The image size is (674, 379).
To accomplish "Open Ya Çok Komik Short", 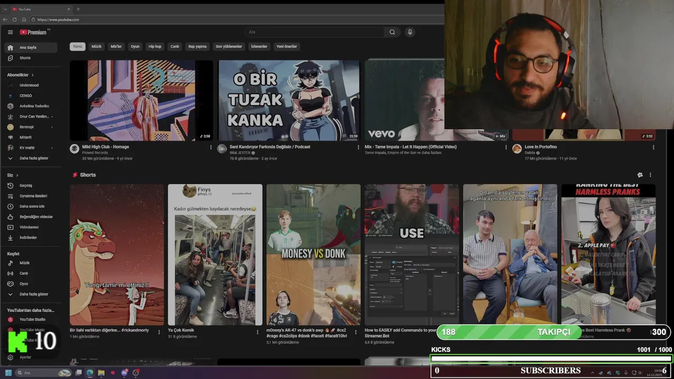I will [x=215, y=255].
